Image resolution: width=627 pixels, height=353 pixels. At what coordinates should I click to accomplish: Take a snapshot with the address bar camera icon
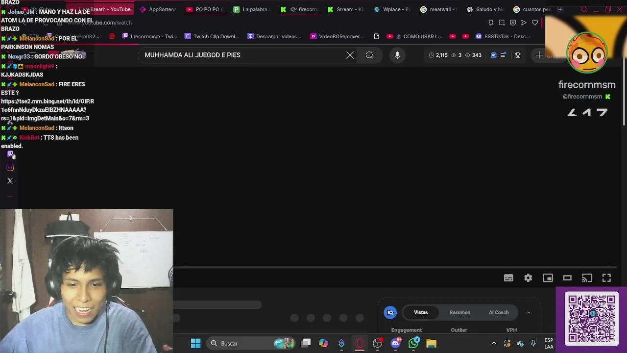(x=502, y=23)
